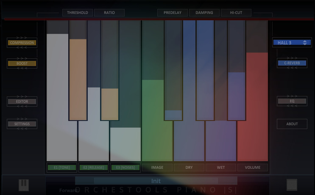
Task: Select the PREDELAY parameter label
Action: tap(173, 13)
